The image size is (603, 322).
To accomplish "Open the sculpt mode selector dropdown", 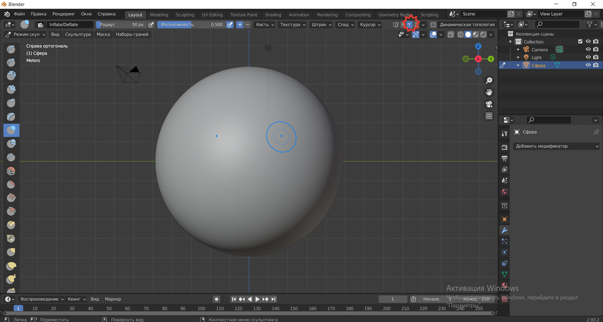I will coord(25,35).
